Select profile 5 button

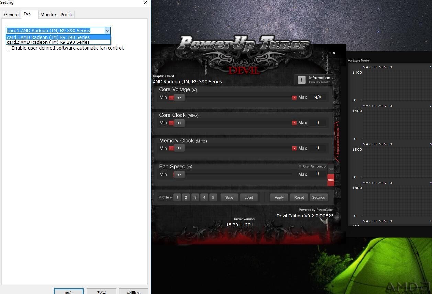point(213,197)
